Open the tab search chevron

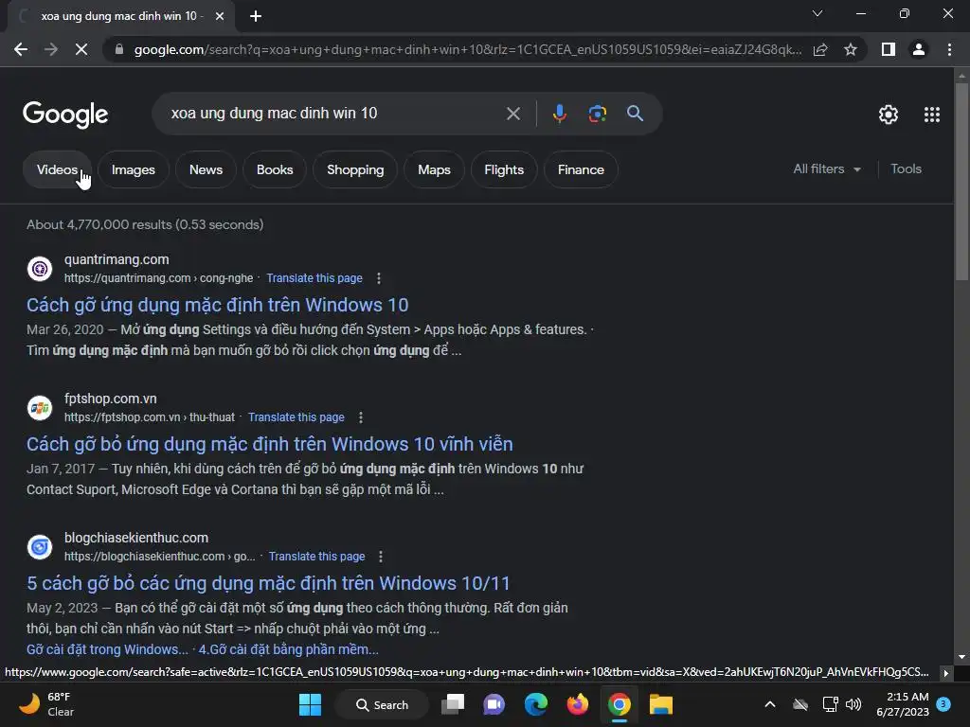pos(817,13)
